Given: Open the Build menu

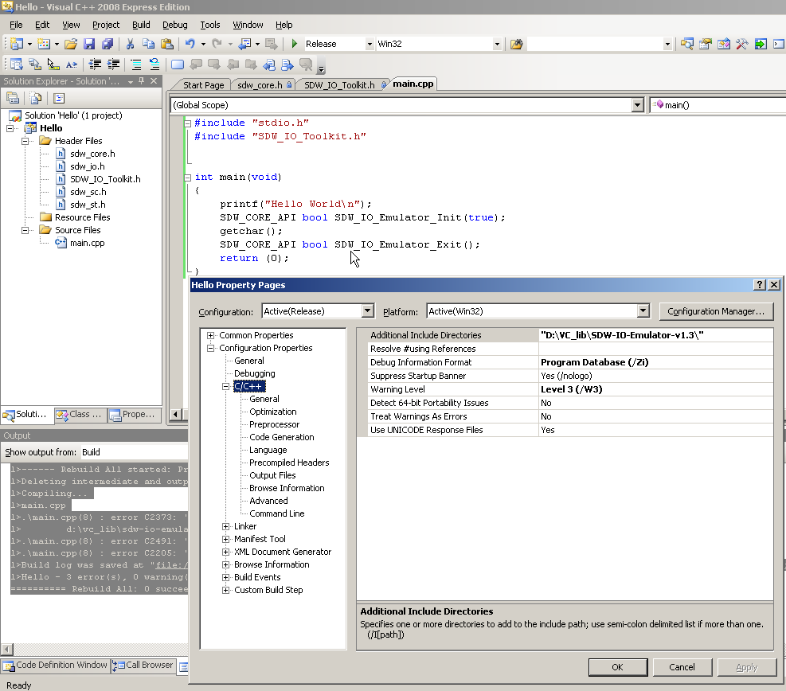Looking at the screenshot, I should point(141,25).
